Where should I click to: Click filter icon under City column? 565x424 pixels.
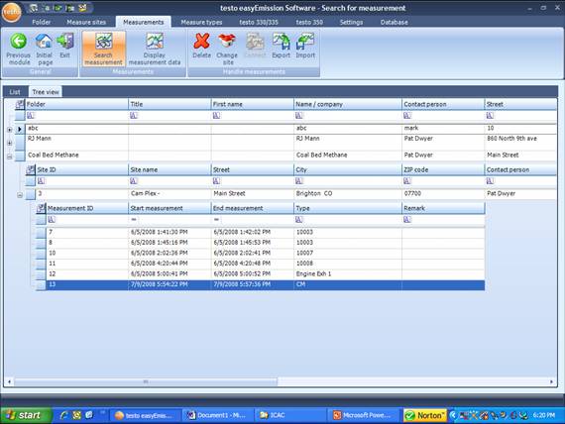(299, 181)
